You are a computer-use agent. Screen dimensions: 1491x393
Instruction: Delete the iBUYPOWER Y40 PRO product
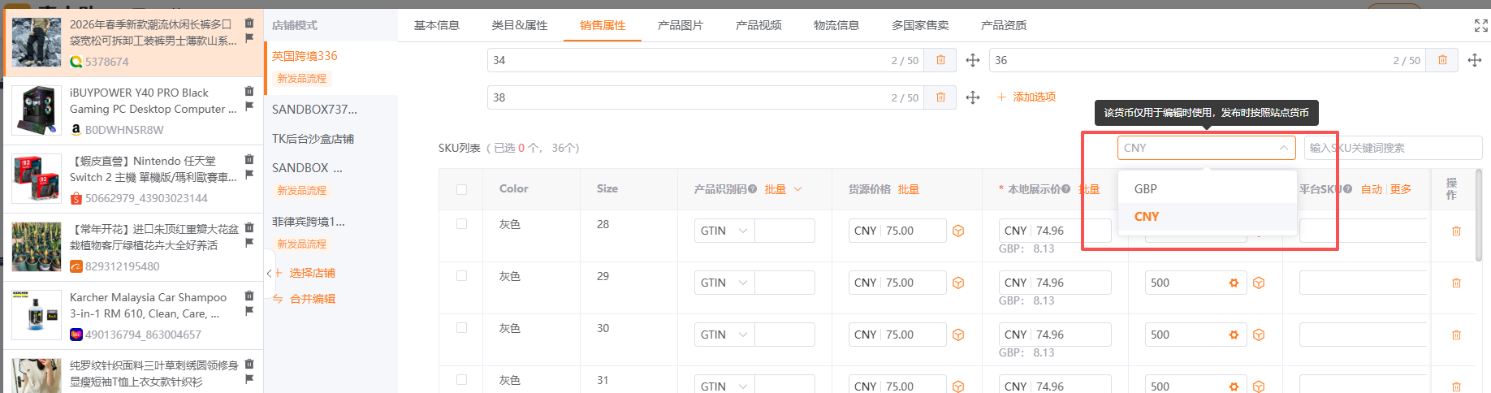click(x=249, y=91)
